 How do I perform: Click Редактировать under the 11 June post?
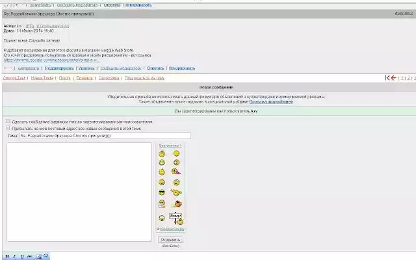coord(59,68)
